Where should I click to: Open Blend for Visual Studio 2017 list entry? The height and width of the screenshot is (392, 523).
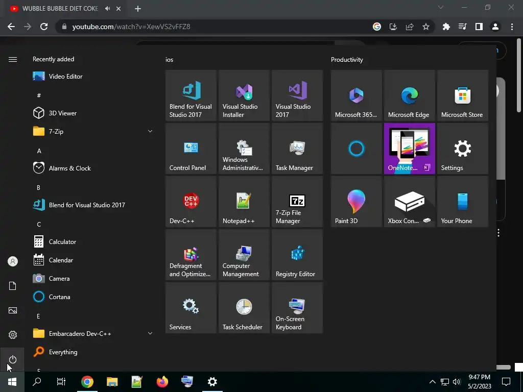tap(93, 205)
